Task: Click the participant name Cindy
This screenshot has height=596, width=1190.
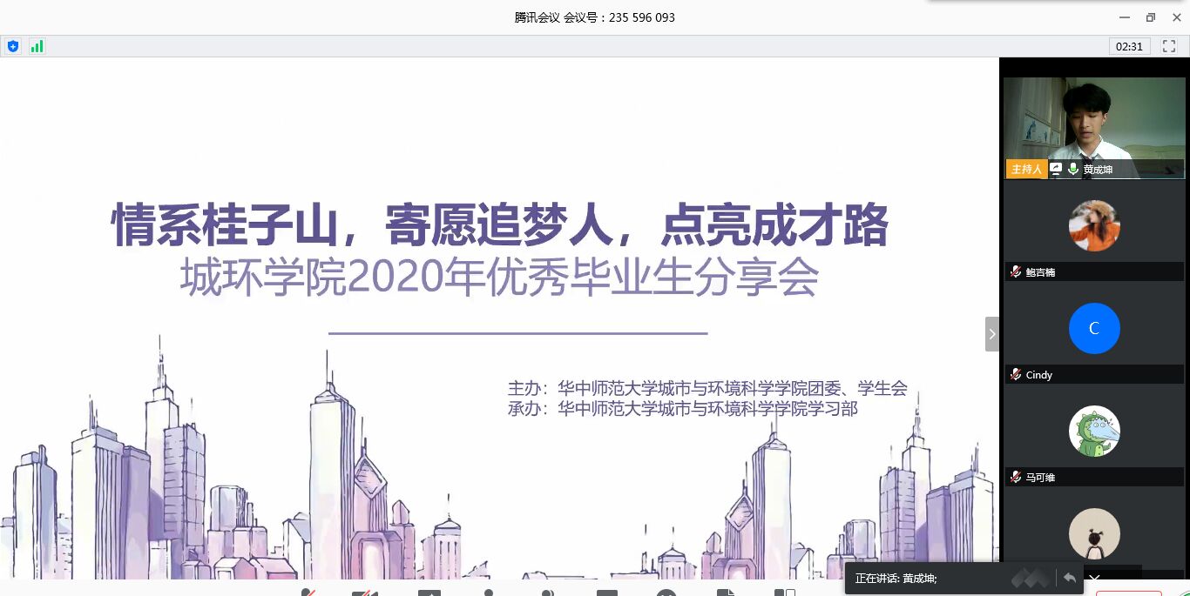Action: [1039, 375]
